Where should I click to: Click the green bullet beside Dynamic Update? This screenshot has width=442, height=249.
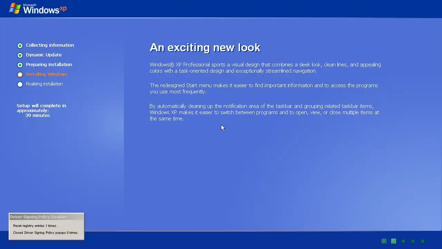coord(20,55)
